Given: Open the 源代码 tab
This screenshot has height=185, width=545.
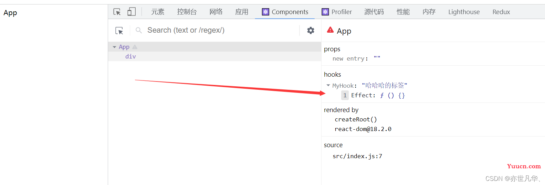Looking at the screenshot, I should pos(374,12).
